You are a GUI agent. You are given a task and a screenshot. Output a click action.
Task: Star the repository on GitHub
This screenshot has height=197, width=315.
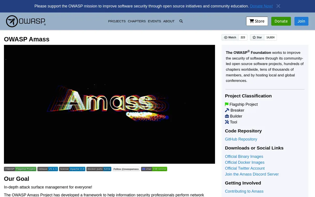coord(257,38)
